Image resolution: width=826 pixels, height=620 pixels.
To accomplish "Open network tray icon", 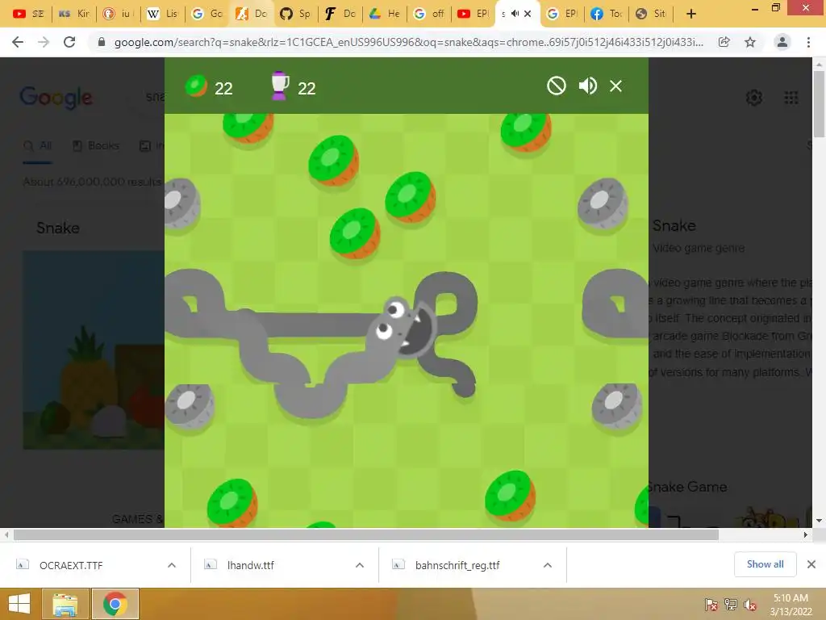I will tap(730, 605).
